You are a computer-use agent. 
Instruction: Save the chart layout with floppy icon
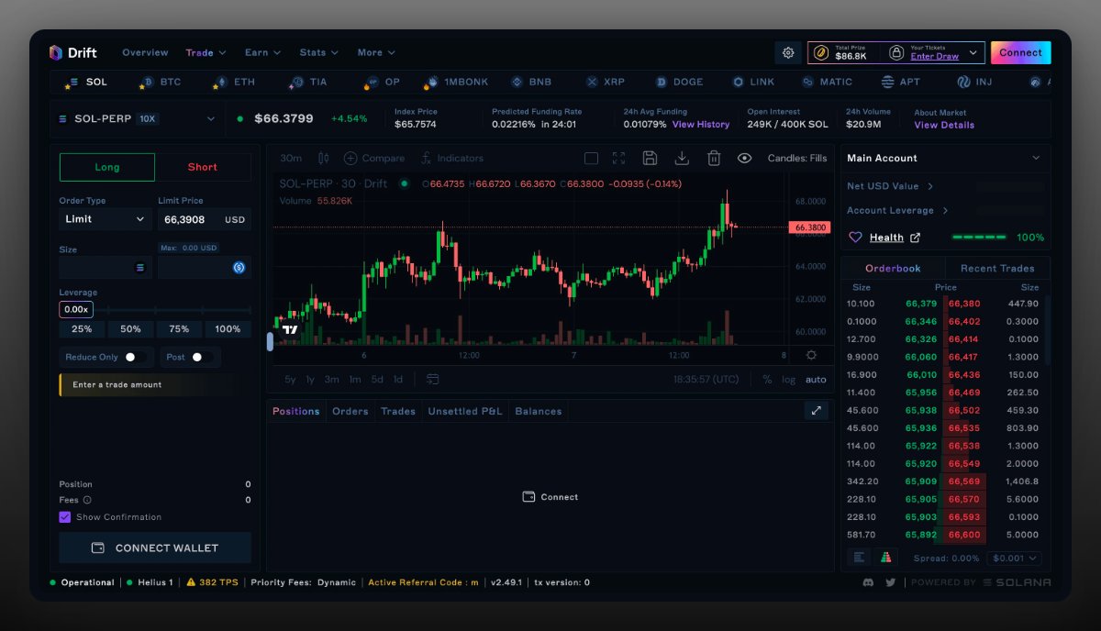coord(650,158)
